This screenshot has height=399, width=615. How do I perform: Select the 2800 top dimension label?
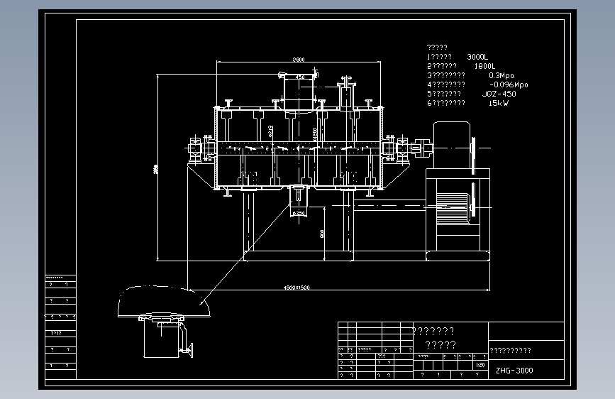299,60
